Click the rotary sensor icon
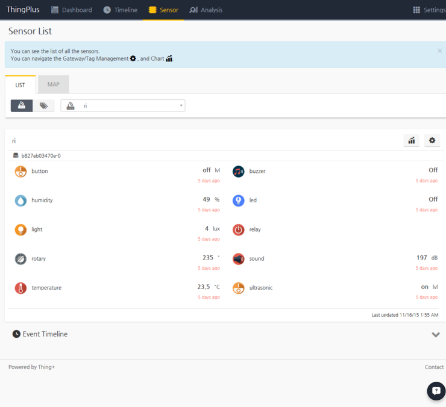The width and height of the screenshot is (446, 407). [20, 259]
